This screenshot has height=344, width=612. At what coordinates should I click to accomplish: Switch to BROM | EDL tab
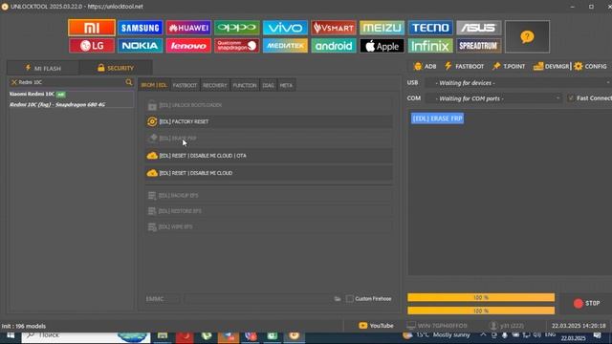click(154, 85)
